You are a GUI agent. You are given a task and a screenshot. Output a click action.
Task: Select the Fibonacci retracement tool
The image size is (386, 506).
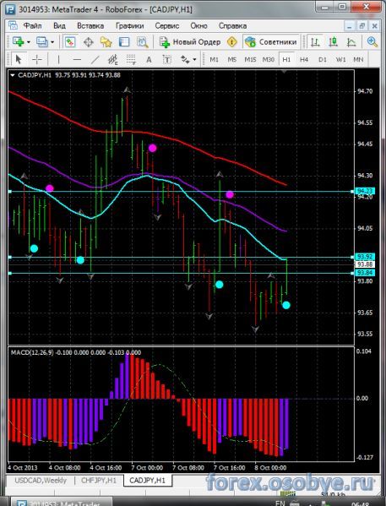(x=131, y=59)
